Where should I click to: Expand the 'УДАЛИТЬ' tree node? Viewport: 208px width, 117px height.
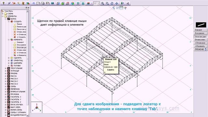tap(9, 58)
